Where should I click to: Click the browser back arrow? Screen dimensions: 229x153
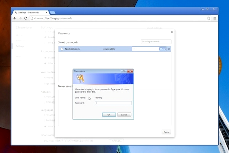[x=15, y=18]
